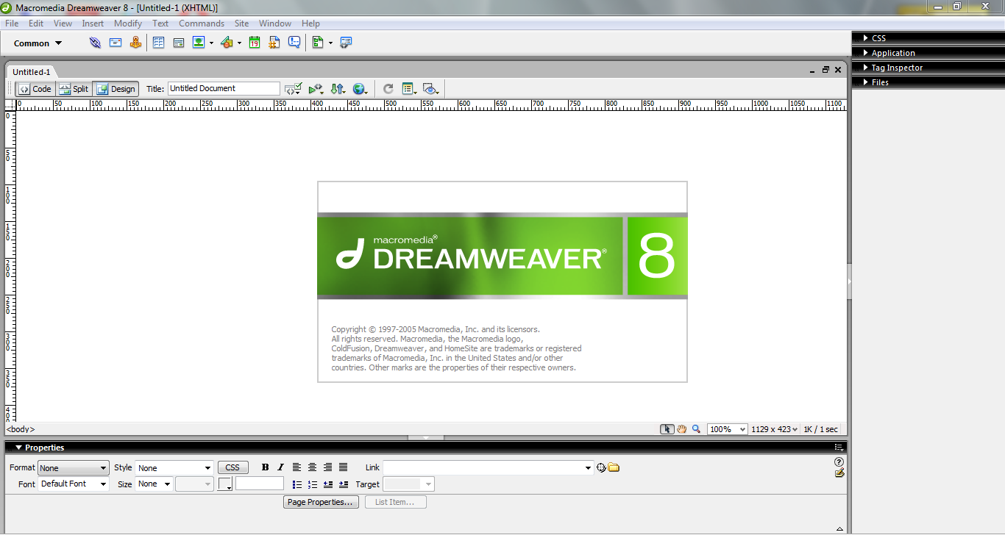Click the text color swatch box
The width and height of the screenshot is (1005, 535).
224,484
